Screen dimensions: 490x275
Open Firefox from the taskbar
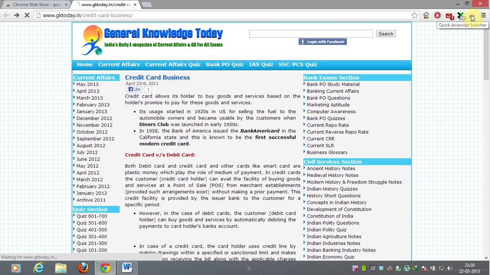pyautogui.click(x=83, y=268)
